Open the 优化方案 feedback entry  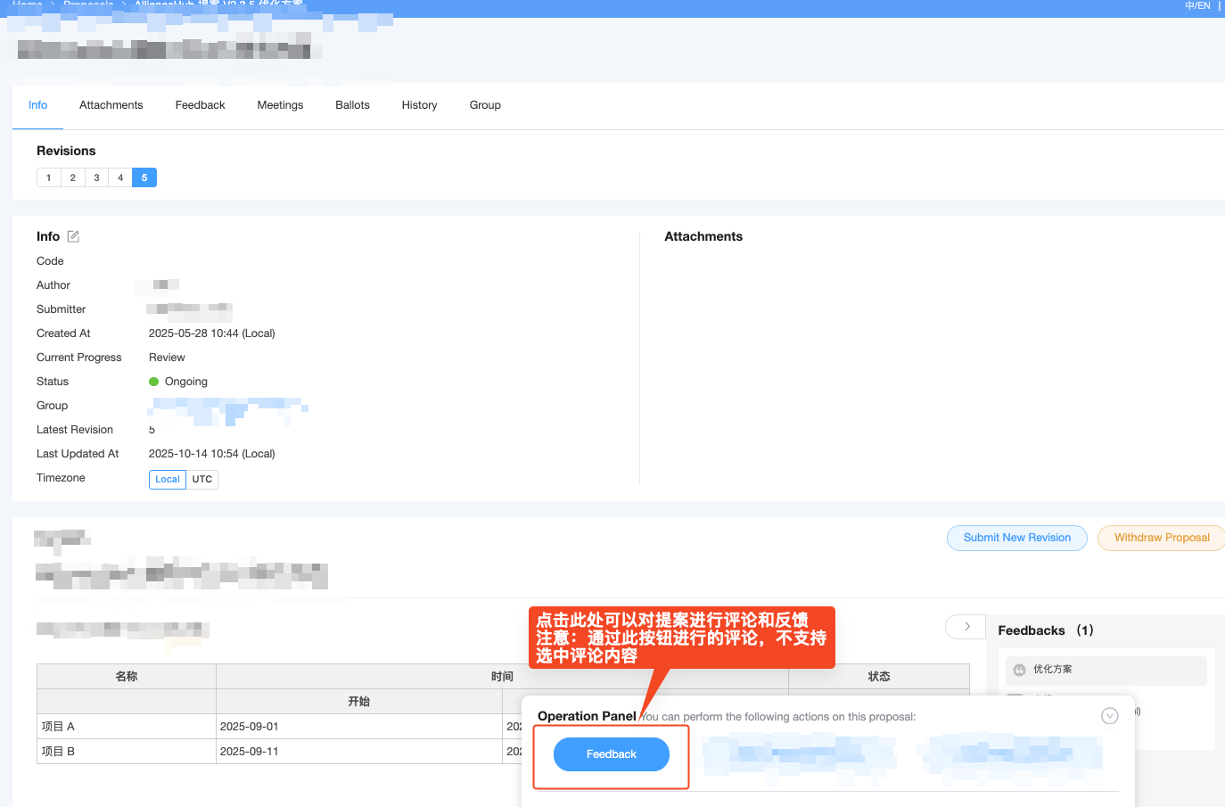click(1106, 670)
